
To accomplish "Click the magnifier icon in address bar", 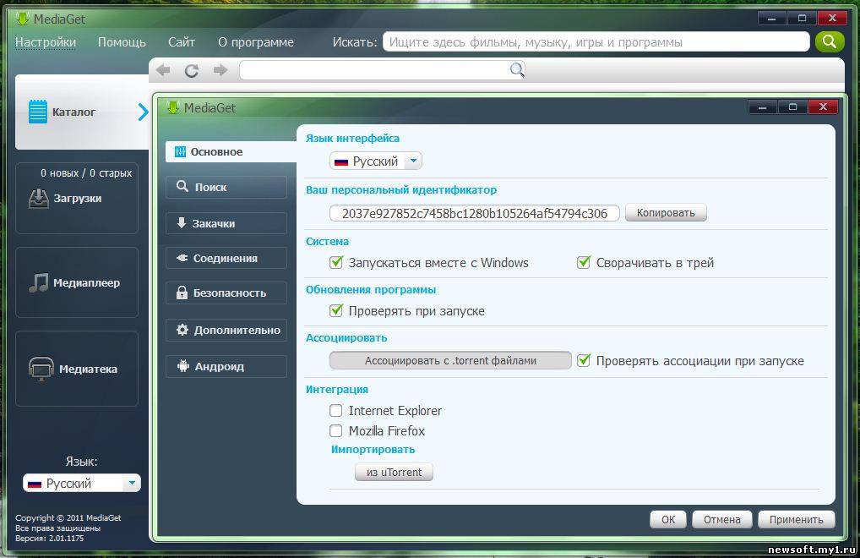I will point(517,69).
